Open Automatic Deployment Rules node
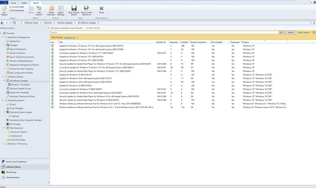The width and height of the screenshot is (316, 188). tap(22, 97)
